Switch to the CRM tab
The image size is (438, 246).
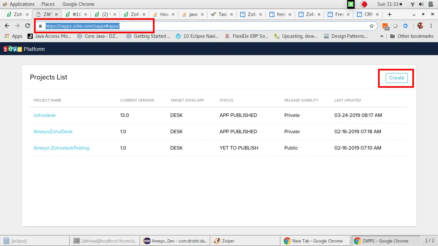pyautogui.click(x=368, y=14)
